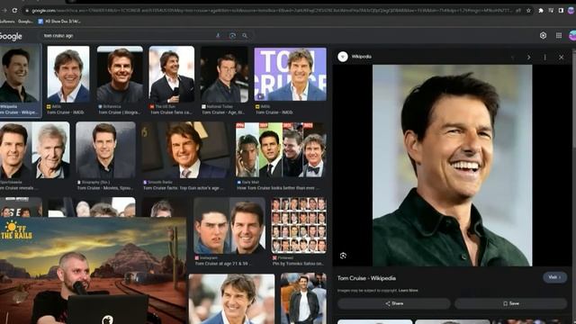Open the browser side panel icon
The image size is (576, 324).
[561, 11]
